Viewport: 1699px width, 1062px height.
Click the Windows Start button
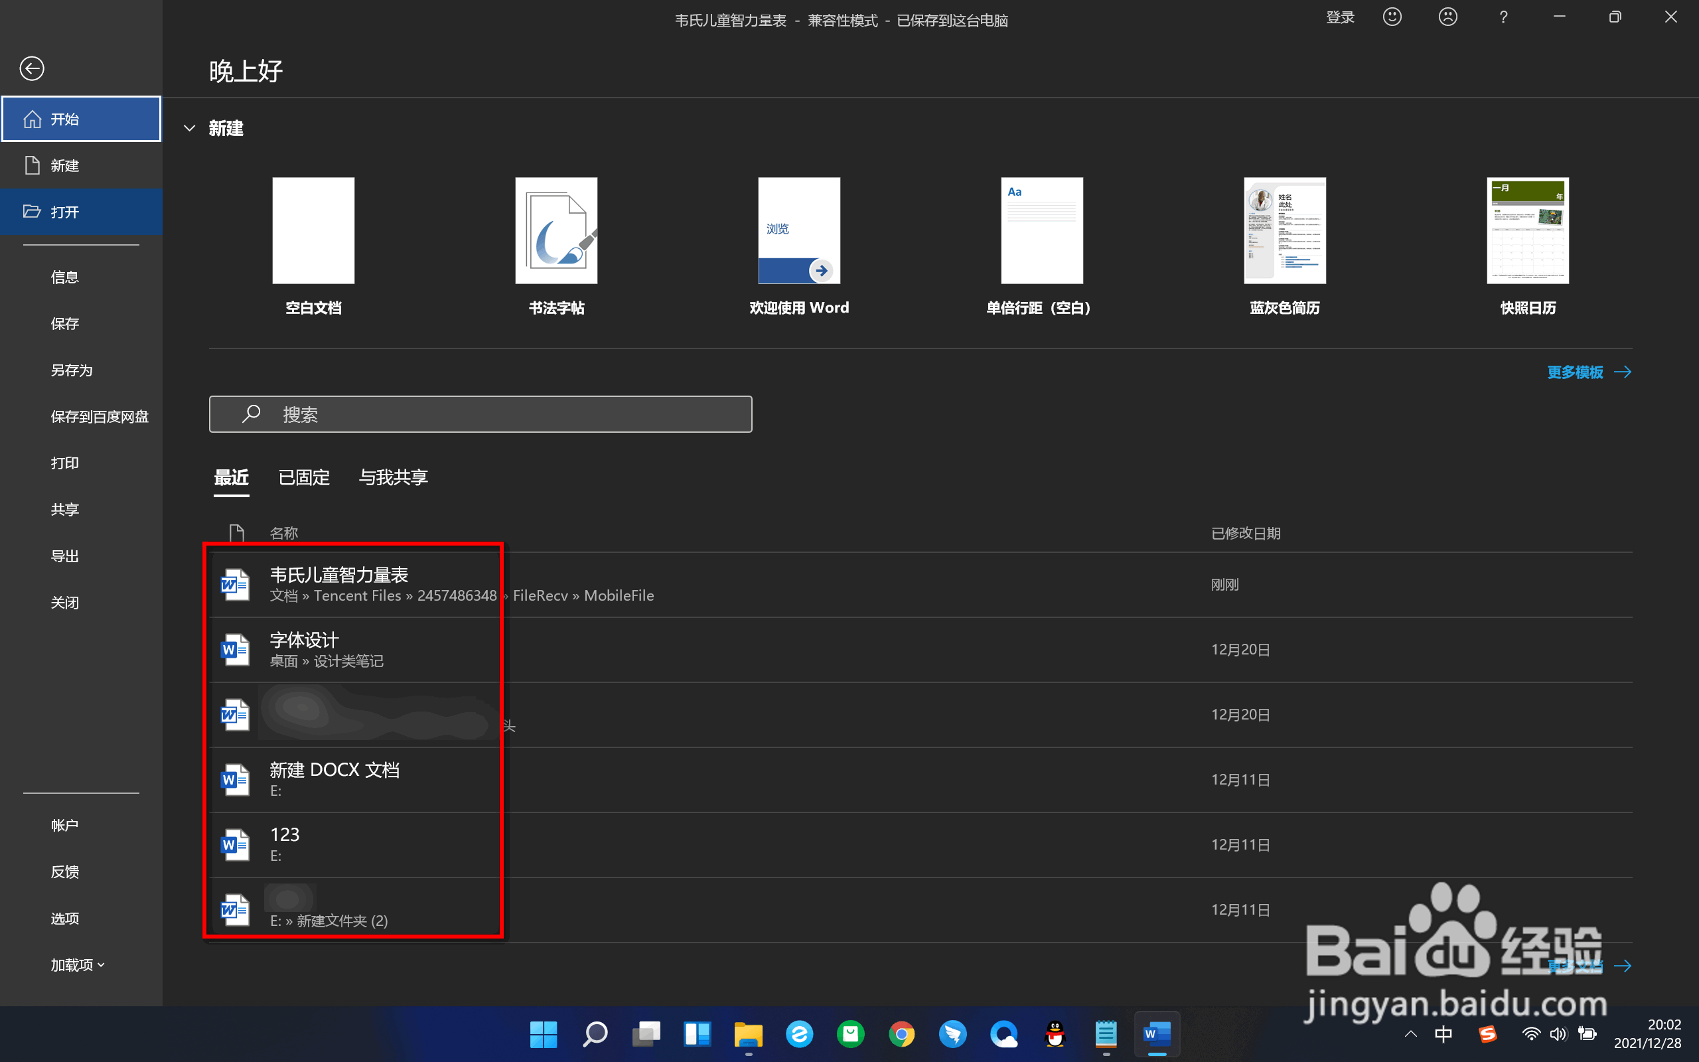click(x=543, y=1034)
